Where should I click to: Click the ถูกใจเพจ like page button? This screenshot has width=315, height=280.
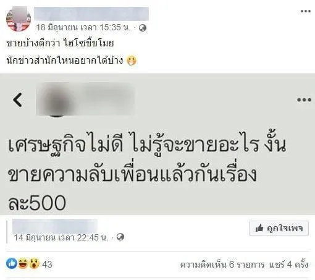click(x=279, y=228)
